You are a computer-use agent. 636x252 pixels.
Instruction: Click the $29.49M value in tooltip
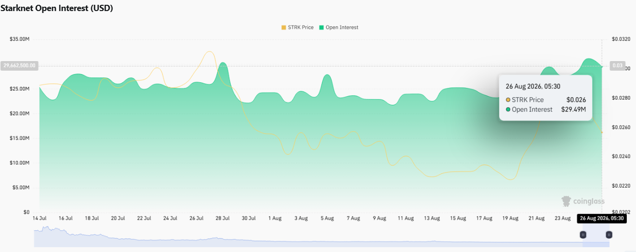point(573,110)
